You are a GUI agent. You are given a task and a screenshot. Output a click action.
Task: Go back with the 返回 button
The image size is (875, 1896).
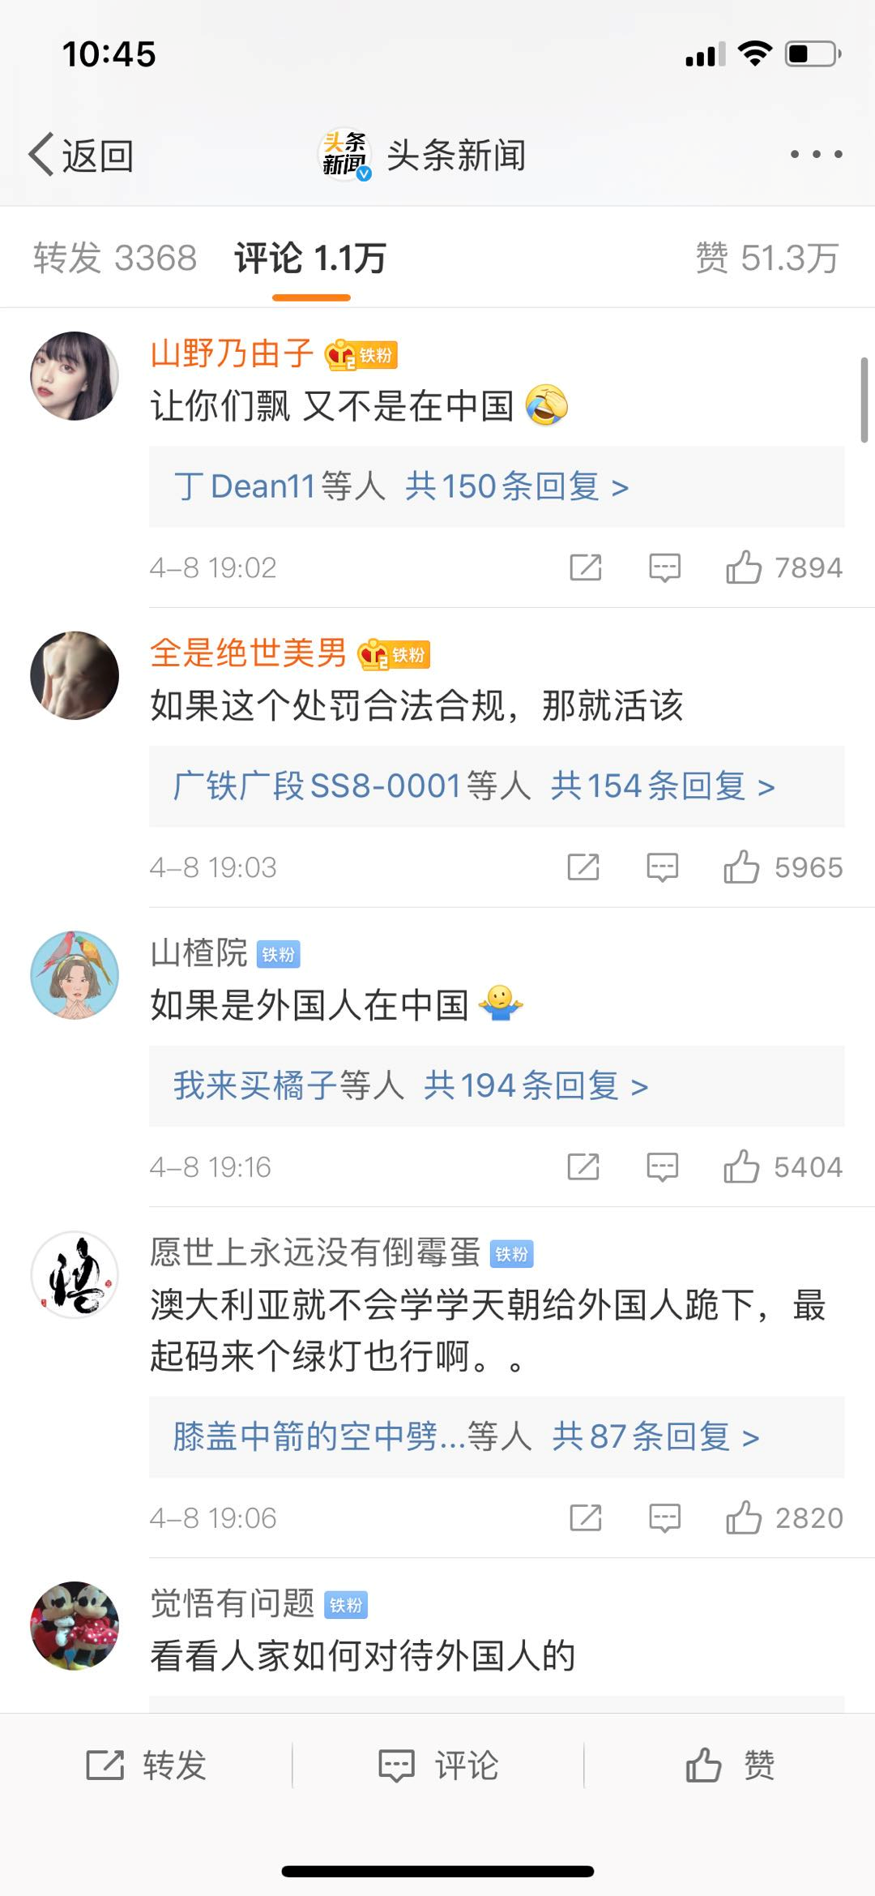pos(81,155)
